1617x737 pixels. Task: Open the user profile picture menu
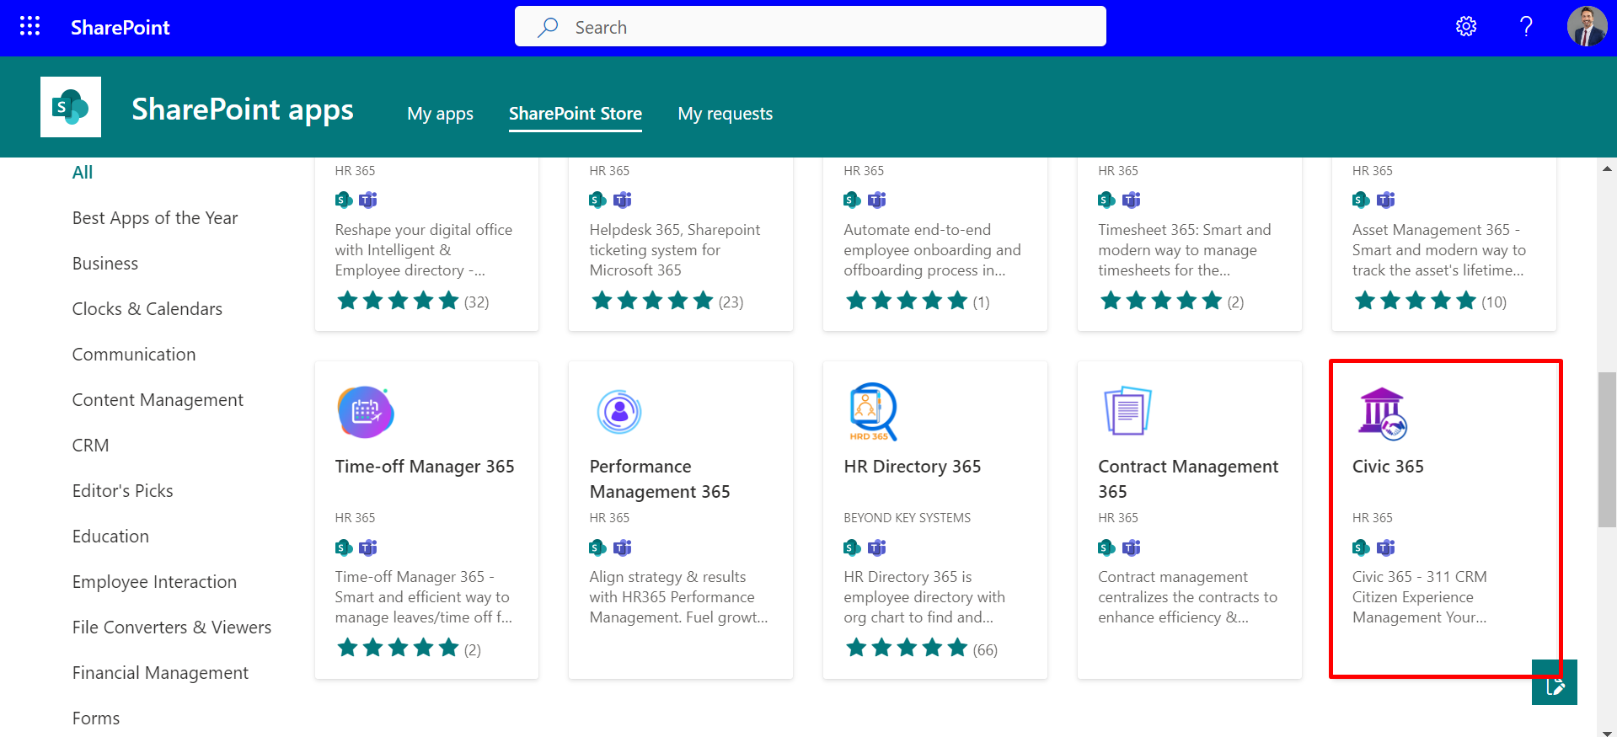click(x=1587, y=27)
